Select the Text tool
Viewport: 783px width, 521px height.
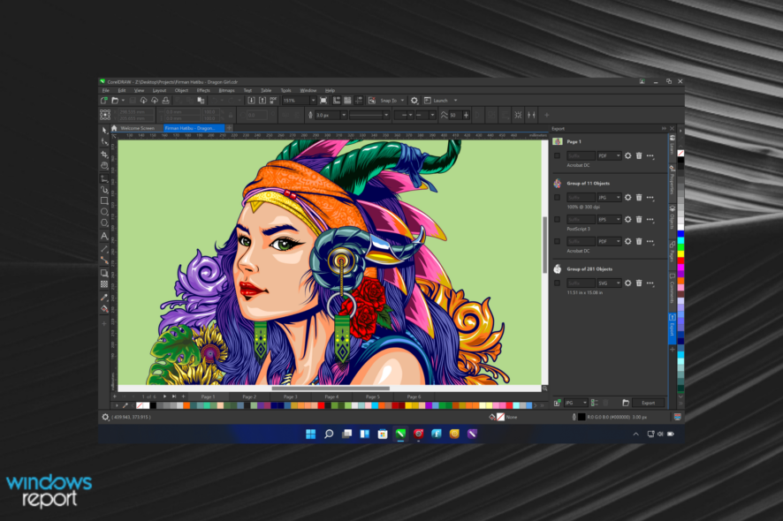[104, 236]
